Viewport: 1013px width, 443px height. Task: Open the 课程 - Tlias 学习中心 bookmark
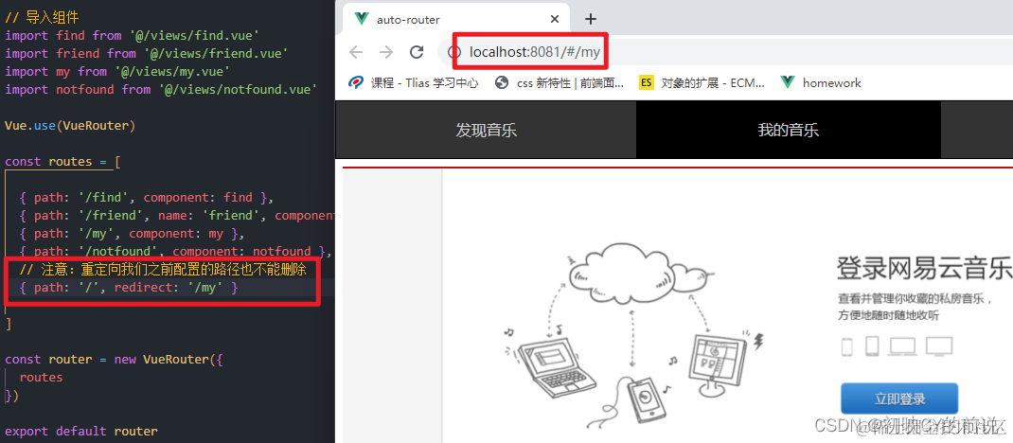[x=415, y=82]
